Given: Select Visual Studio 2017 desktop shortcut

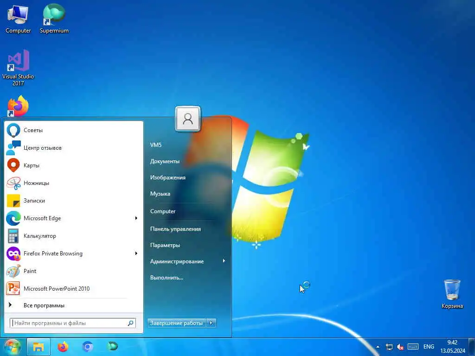Looking at the screenshot, I should [18, 68].
